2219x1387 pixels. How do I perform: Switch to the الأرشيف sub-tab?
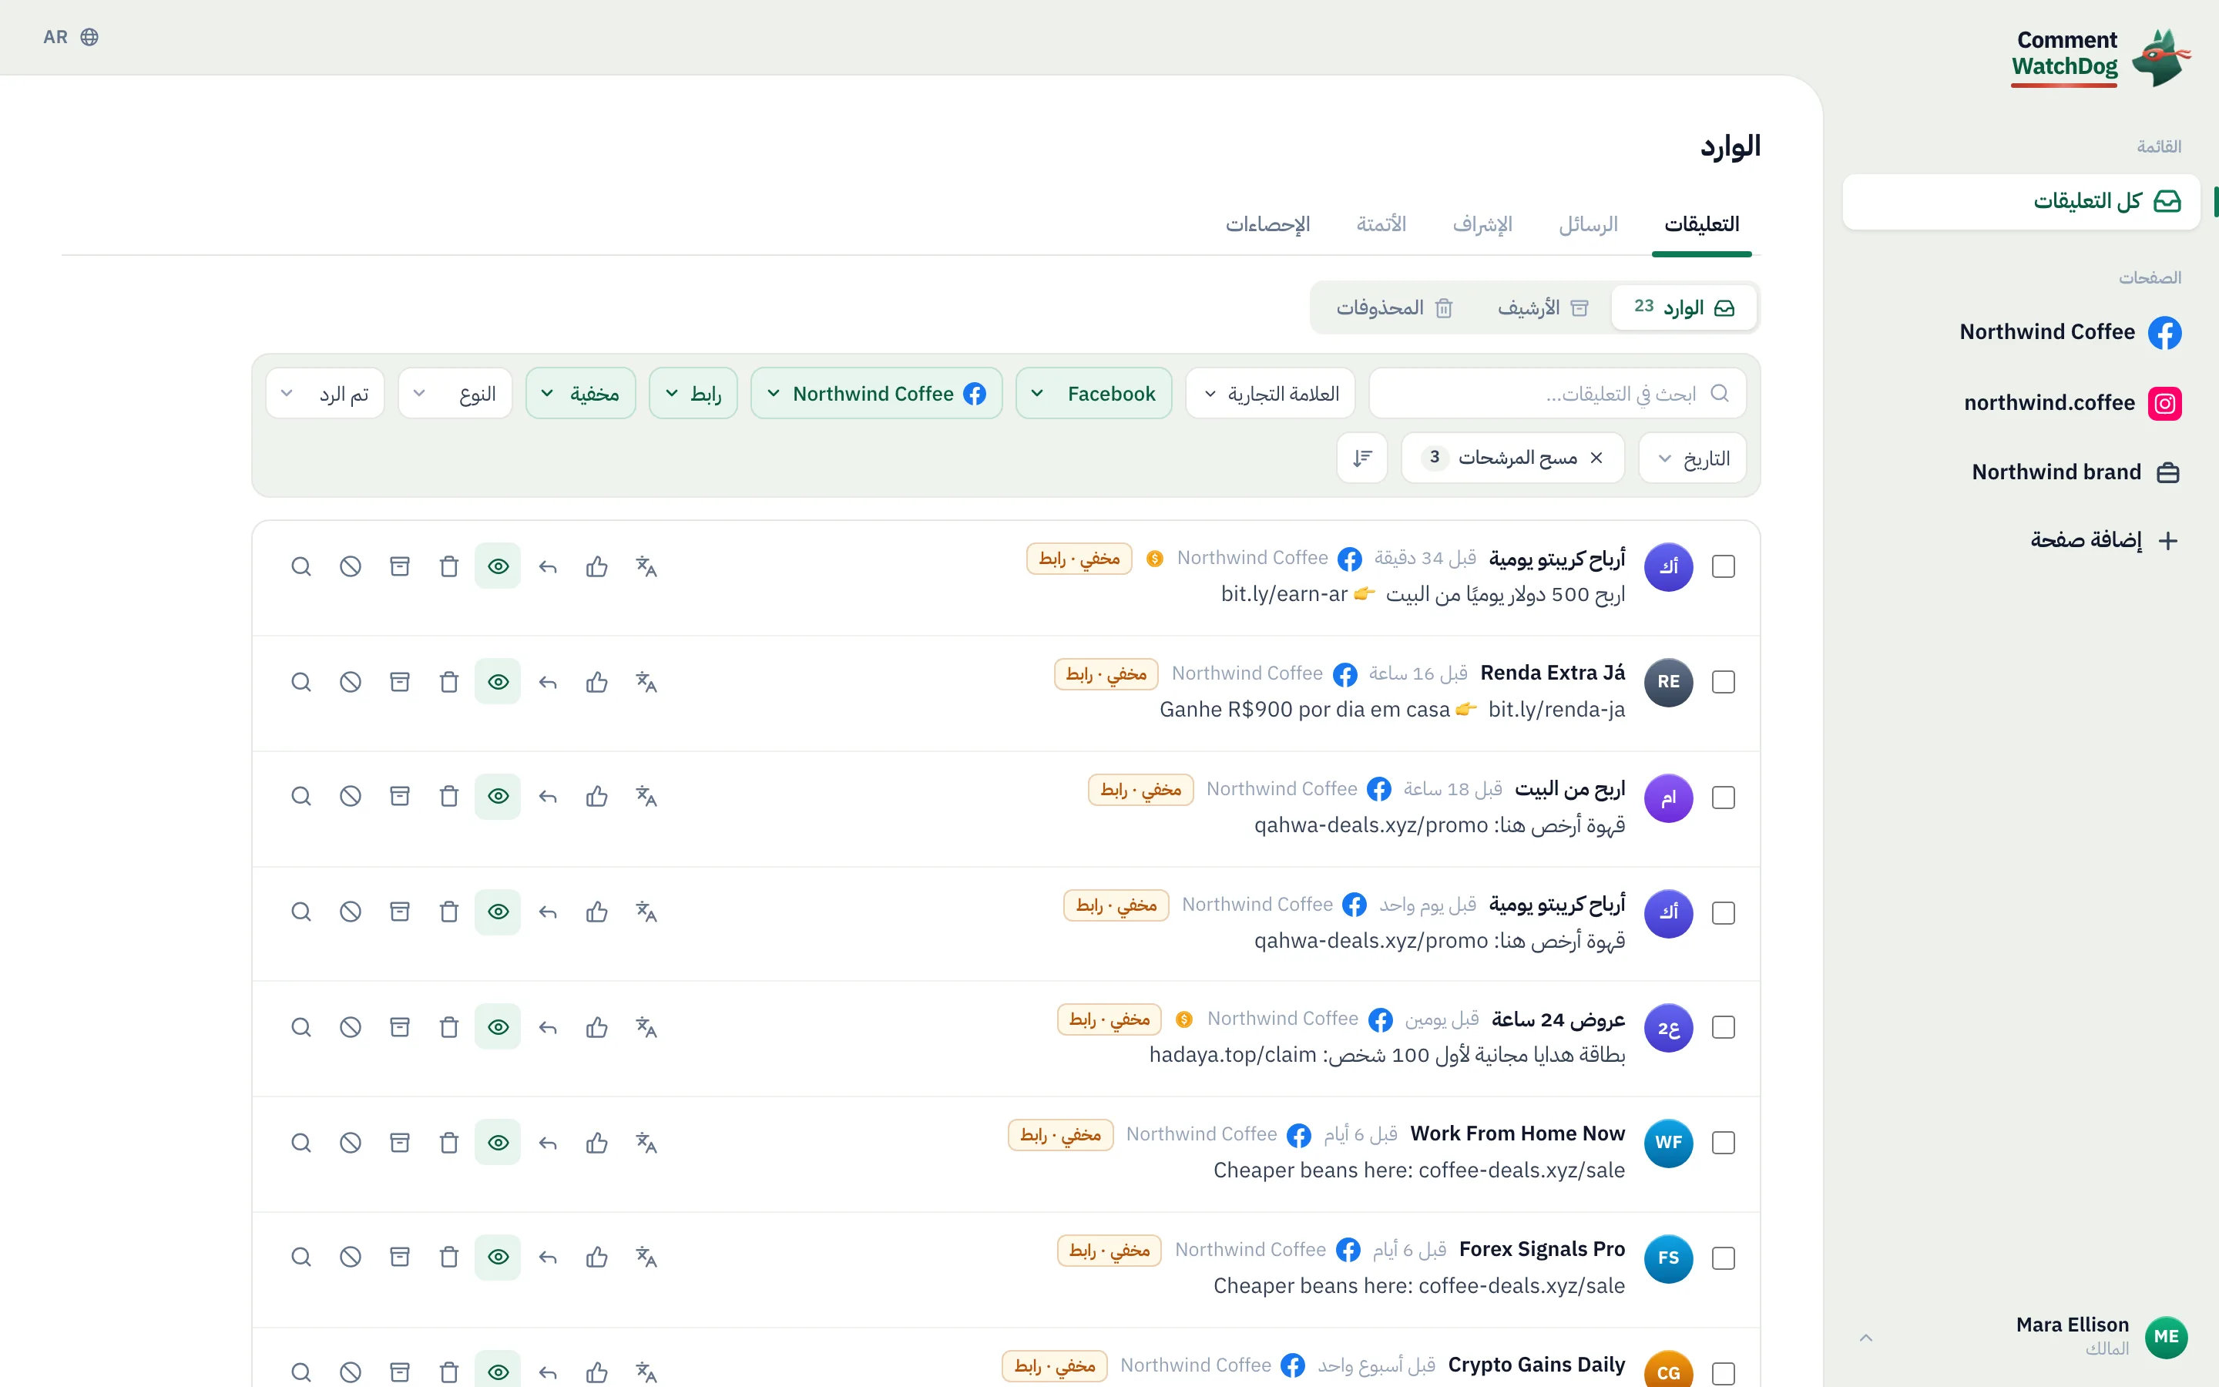pyautogui.click(x=1543, y=307)
